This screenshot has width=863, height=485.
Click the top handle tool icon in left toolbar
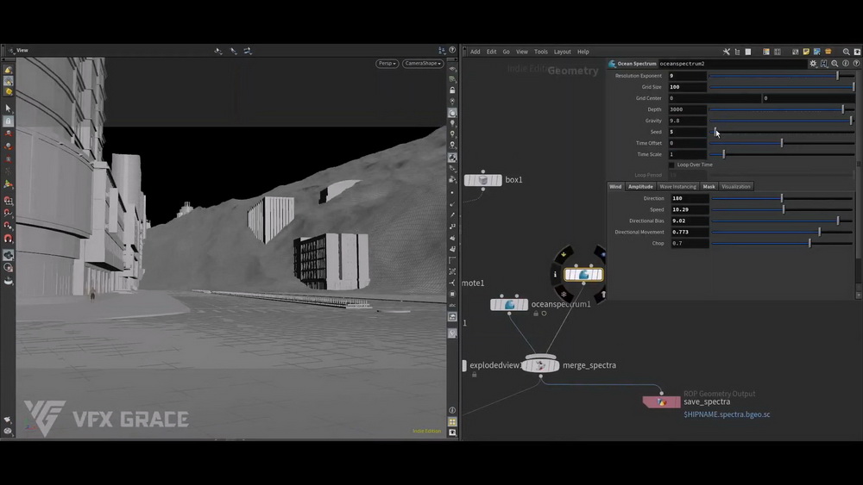pyautogui.click(x=8, y=70)
